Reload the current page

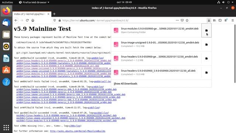(27, 20)
